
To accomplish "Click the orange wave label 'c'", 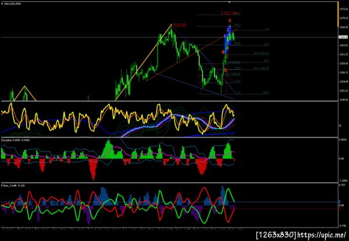I will (230, 20).
